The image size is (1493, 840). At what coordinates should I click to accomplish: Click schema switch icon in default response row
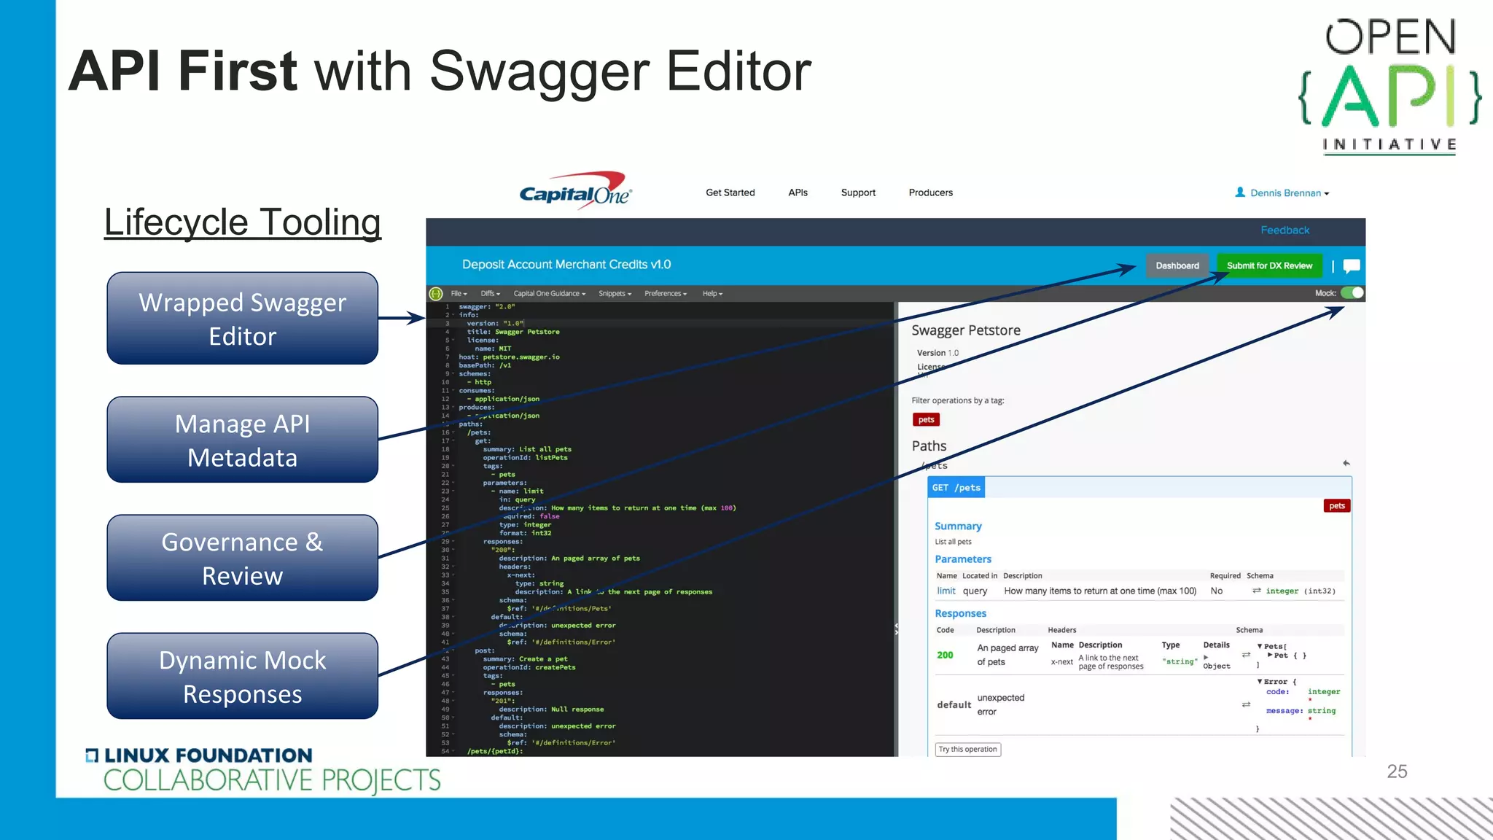[1247, 704]
